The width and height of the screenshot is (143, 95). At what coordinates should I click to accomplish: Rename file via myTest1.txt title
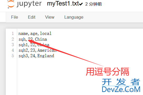(x=63, y=4)
